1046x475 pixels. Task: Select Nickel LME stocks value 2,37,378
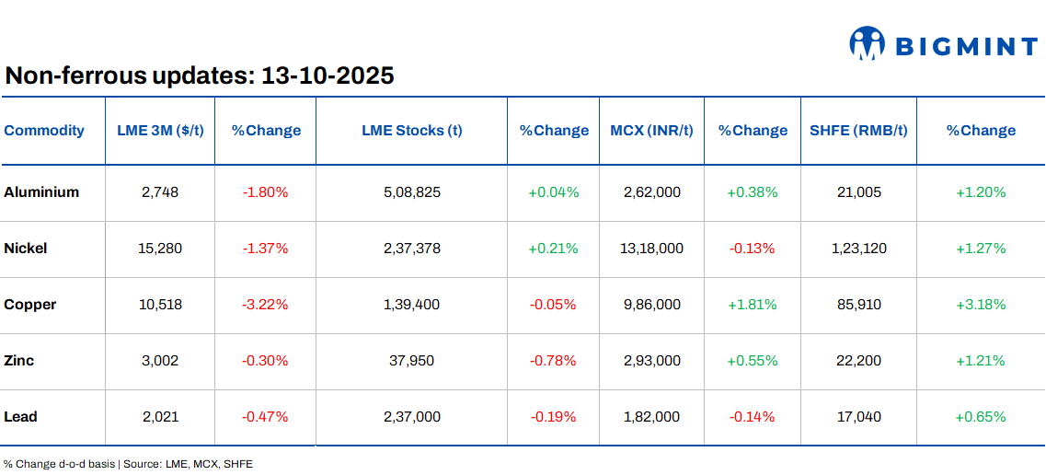(x=411, y=249)
